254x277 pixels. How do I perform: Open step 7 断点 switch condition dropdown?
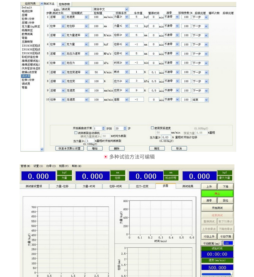coord(127,72)
